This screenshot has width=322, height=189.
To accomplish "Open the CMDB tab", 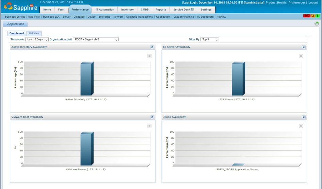I will [145, 10].
